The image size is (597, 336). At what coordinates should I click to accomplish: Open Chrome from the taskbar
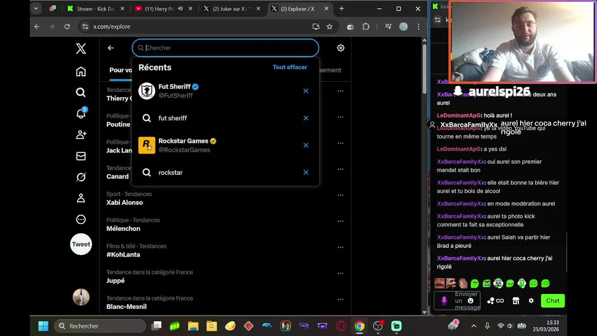click(x=359, y=326)
